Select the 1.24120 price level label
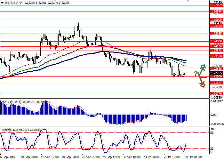The image size is (224, 160). (x=216, y=46)
